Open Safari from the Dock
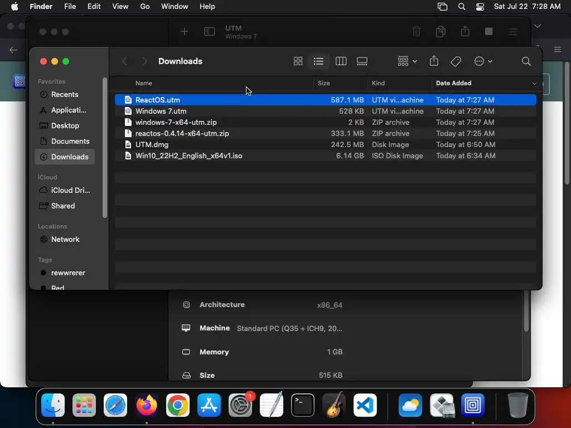Viewport: 571px width, 428px height. pyautogui.click(x=115, y=405)
